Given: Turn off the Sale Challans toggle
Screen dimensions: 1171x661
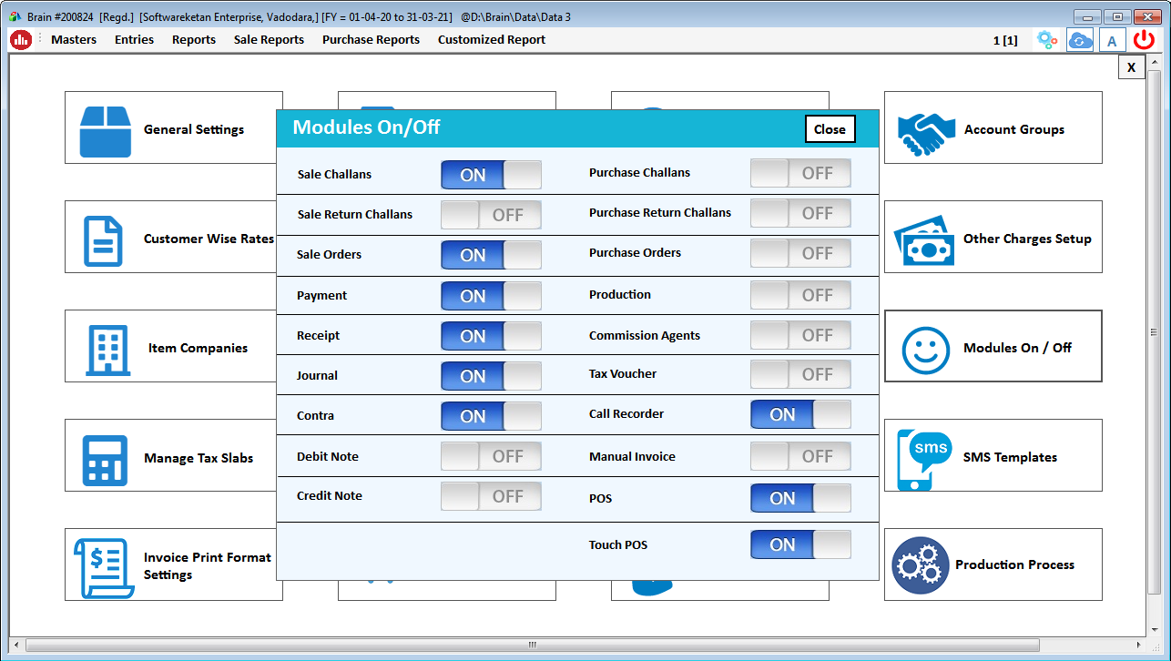Looking at the screenshot, I should tap(491, 174).
